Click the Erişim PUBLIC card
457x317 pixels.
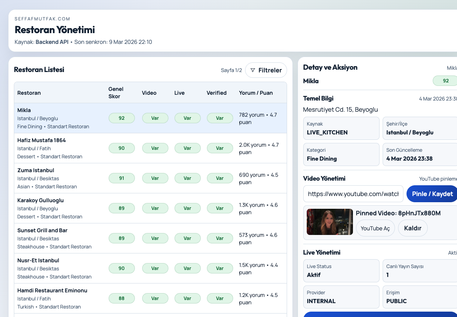(420, 297)
